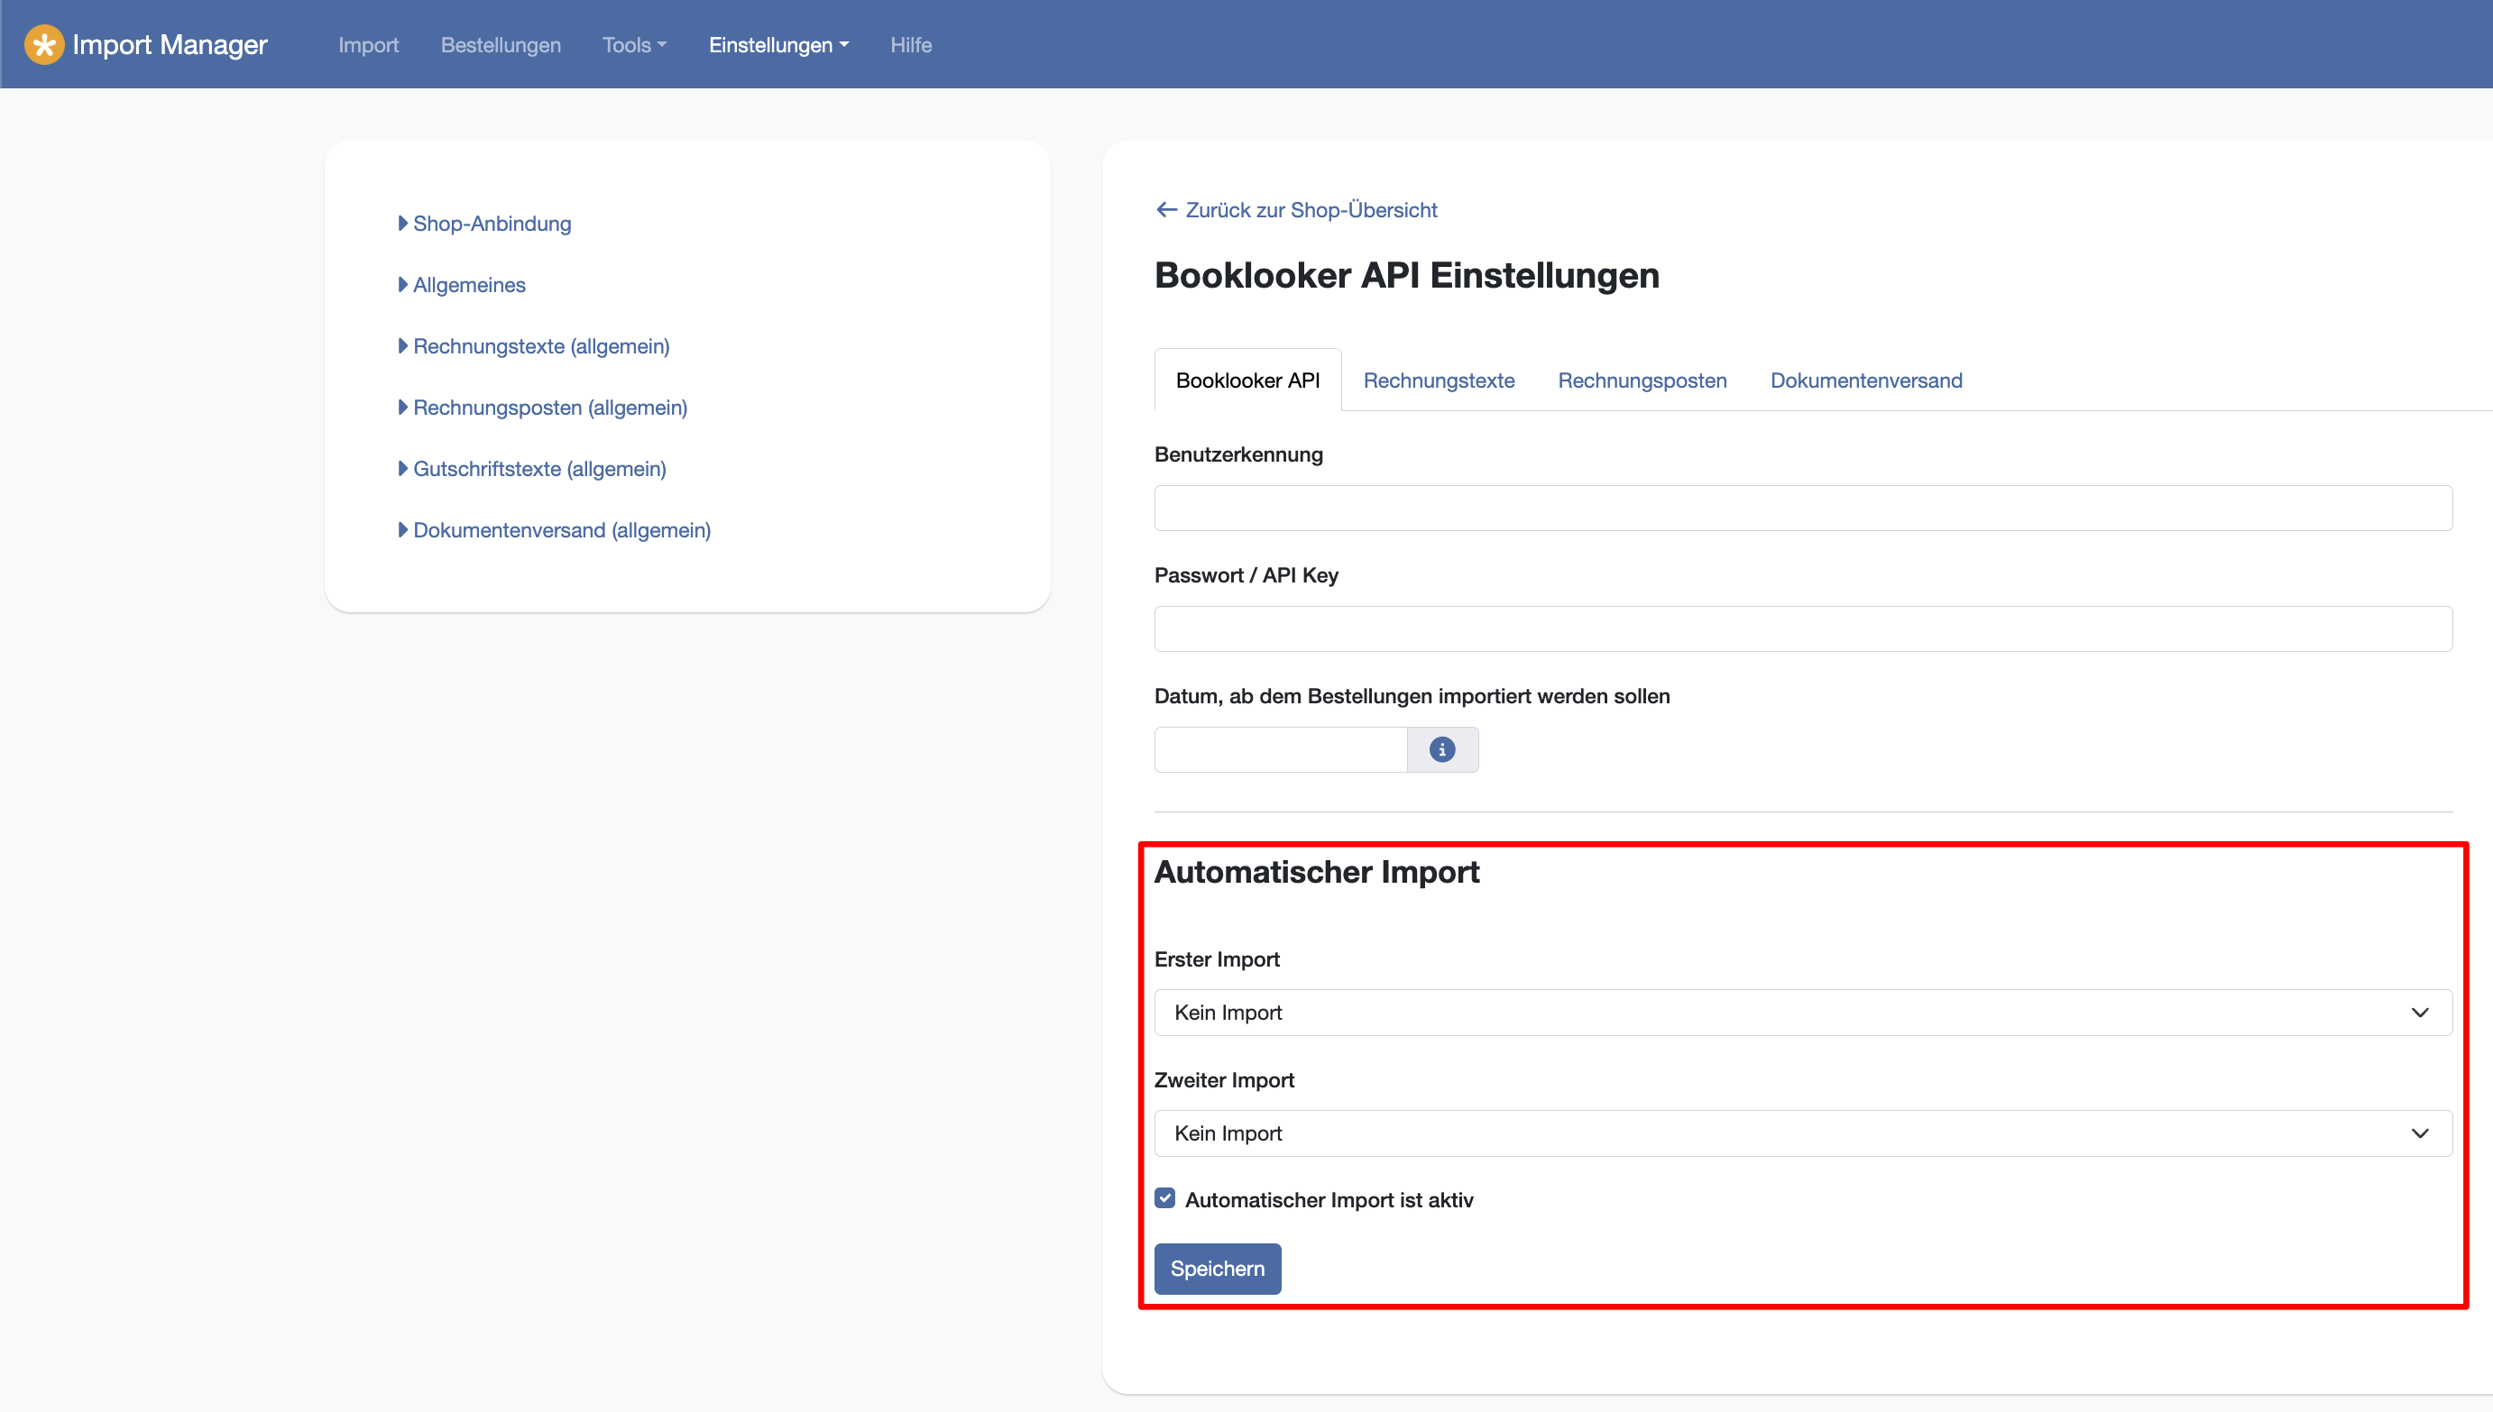This screenshot has width=2493, height=1412.
Task: Click the Import Manager star logo icon
Action: (43, 44)
